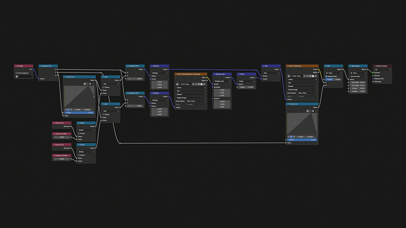Image resolution: width=406 pixels, height=228 pixels.
Task: Select Displace Duration node header
Action: (x=62, y=156)
